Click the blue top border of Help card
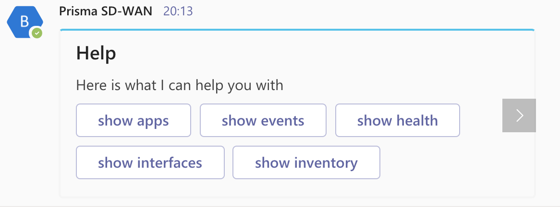Screen dimensions: 560x207 point(297,30)
